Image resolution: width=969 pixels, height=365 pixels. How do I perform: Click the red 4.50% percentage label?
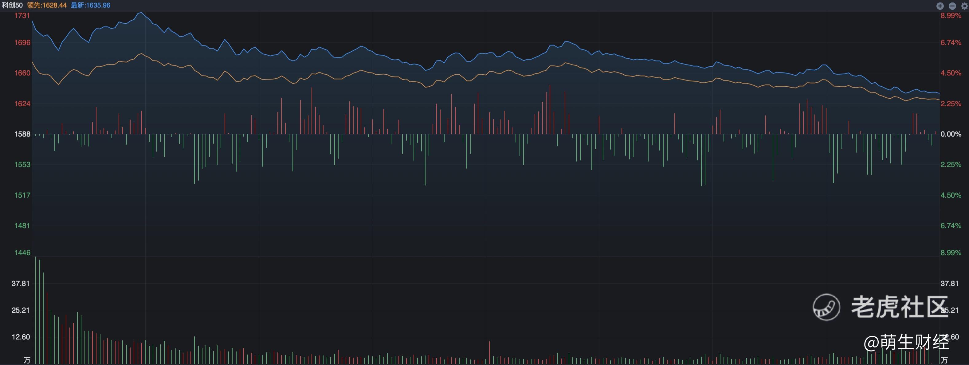951,73
